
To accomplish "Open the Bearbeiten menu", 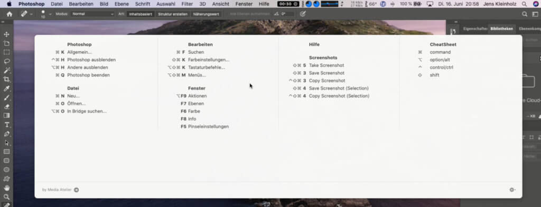I will click(x=81, y=4).
